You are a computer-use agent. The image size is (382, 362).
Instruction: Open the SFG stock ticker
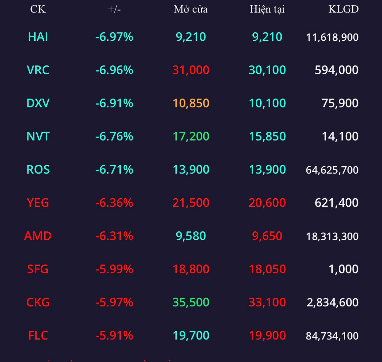(38, 269)
